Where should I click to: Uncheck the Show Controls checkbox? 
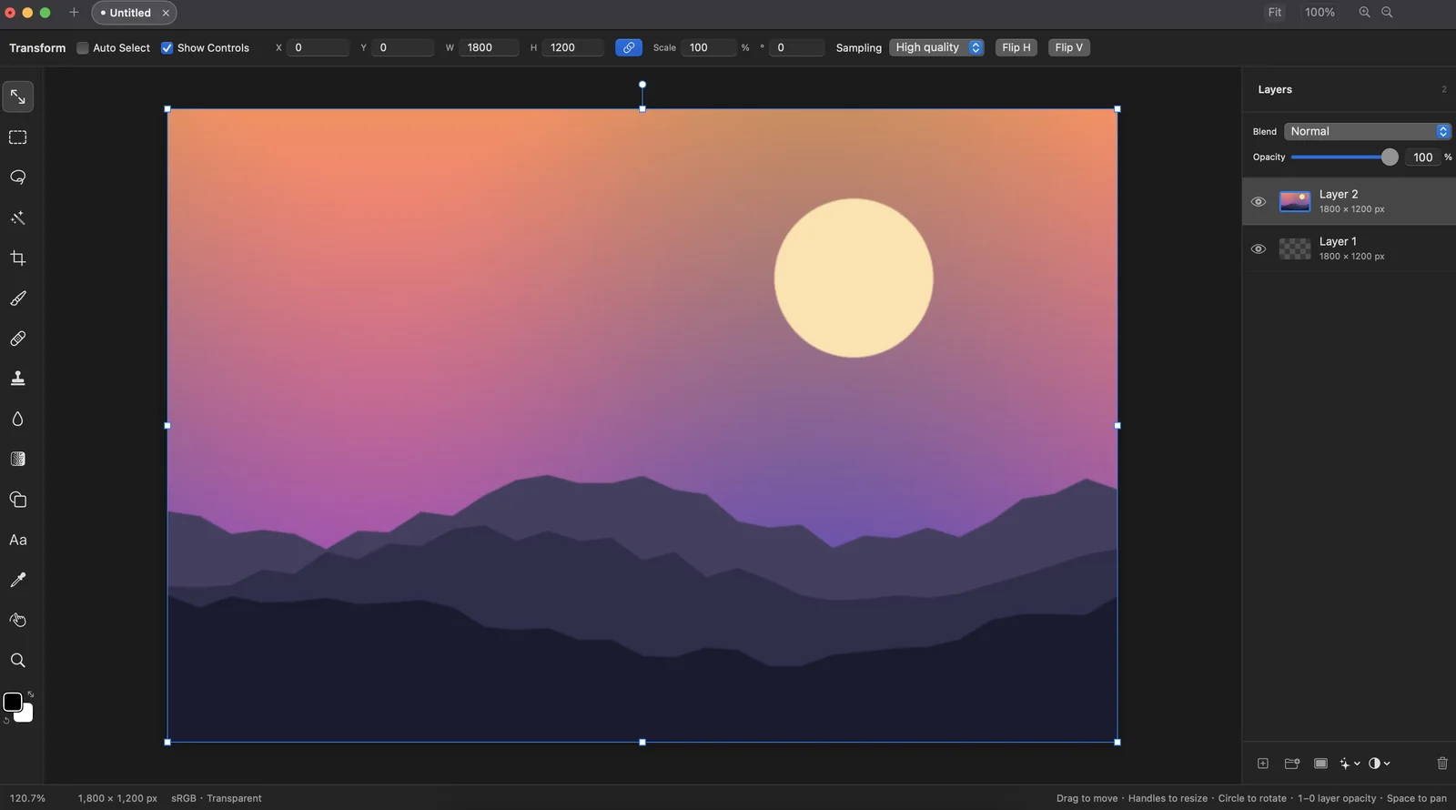[x=167, y=48]
